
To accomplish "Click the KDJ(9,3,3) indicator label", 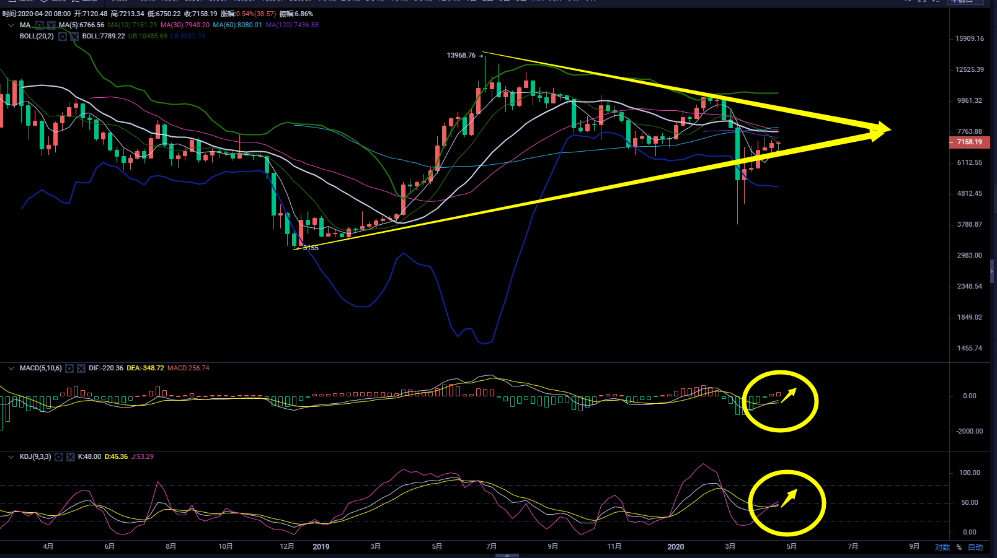I will 35,457.
